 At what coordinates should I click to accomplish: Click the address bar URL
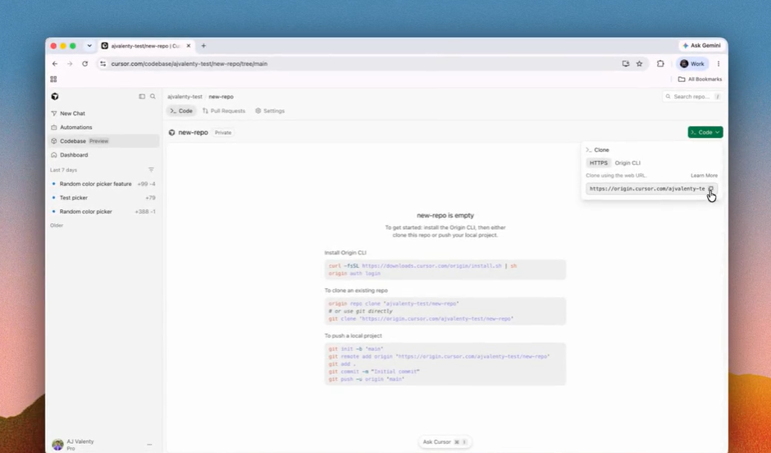coord(189,63)
